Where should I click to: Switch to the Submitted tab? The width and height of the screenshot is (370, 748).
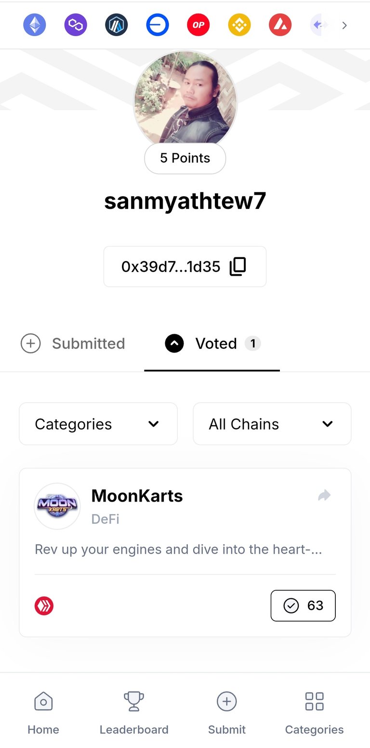click(x=73, y=343)
